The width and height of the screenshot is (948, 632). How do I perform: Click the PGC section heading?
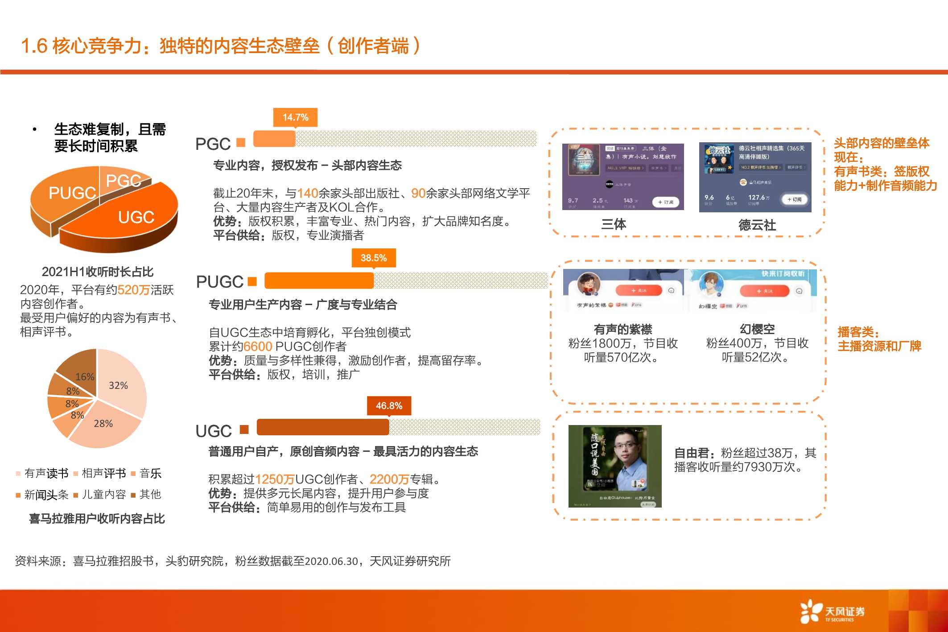213,144
